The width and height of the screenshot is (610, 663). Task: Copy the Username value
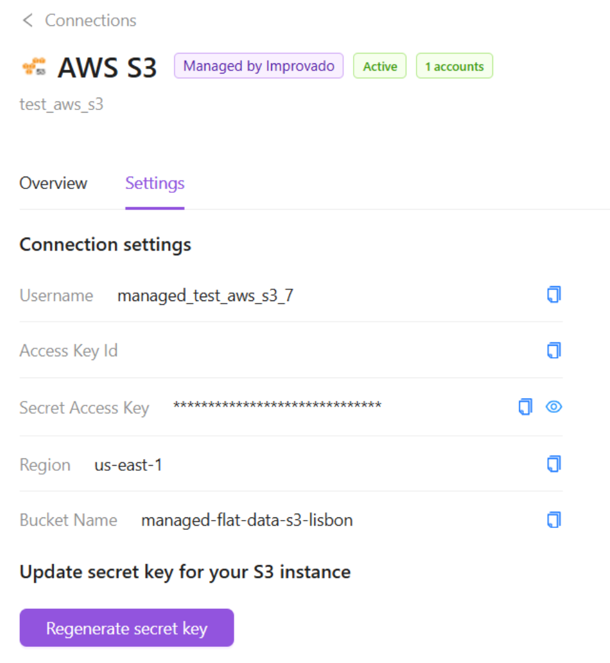(x=553, y=295)
